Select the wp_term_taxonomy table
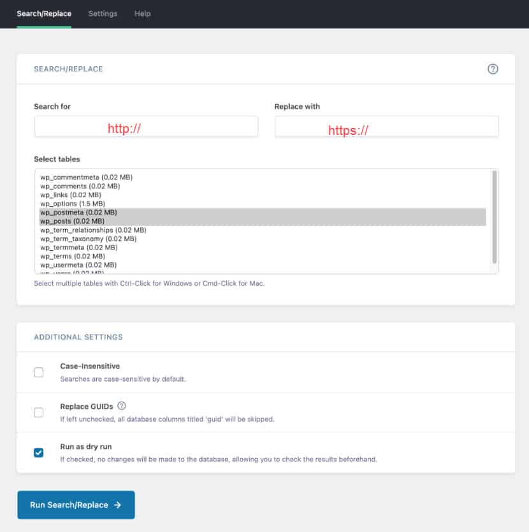The width and height of the screenshot is (529, 532). point(263,239)
